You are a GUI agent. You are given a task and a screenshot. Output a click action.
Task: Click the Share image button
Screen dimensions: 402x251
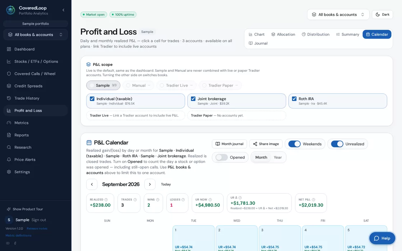266,144
